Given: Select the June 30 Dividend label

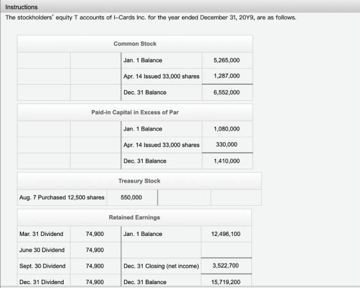Looking at the screenshot, I should (x=42, y=250).
